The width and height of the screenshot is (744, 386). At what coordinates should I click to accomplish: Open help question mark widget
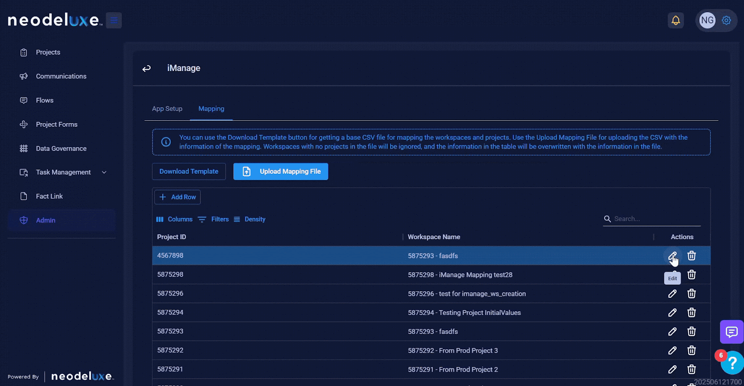coord(732,363)
